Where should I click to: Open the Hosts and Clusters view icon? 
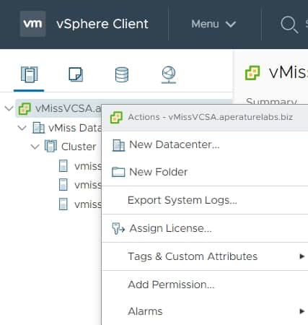(29, 74)
